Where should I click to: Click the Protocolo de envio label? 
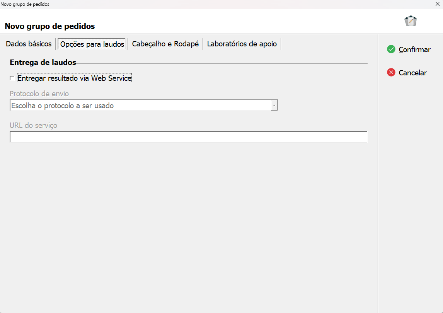(x=39, y=94)
